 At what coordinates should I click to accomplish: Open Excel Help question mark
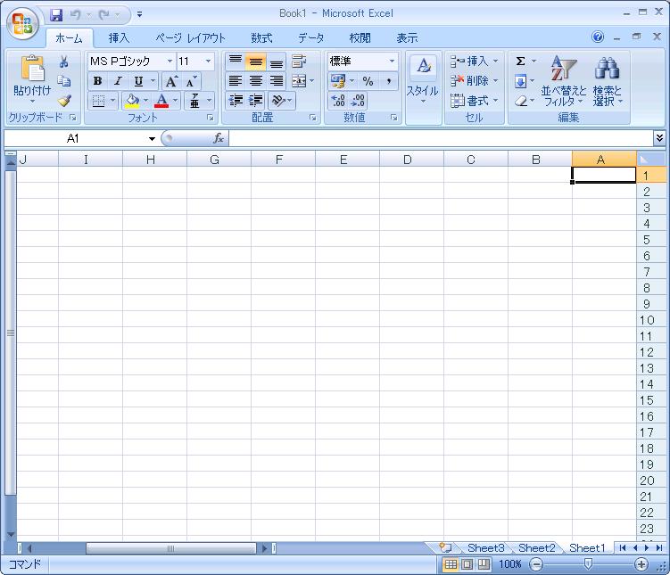pyautogui.click(x=598, y=37)
